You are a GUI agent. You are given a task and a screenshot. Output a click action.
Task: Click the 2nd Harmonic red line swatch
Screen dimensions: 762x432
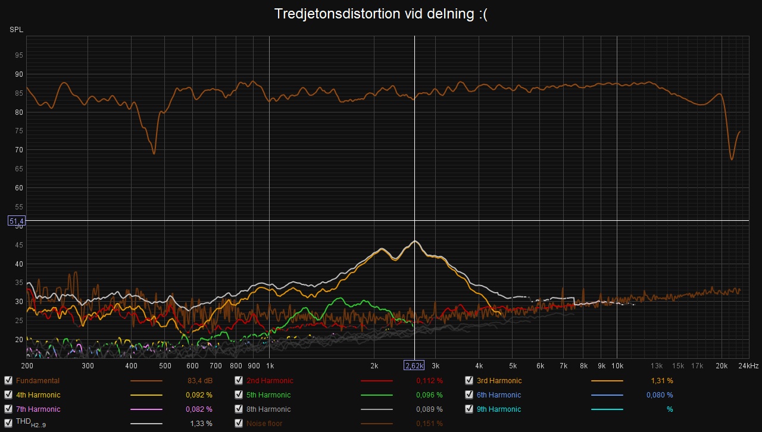[377, 381]
